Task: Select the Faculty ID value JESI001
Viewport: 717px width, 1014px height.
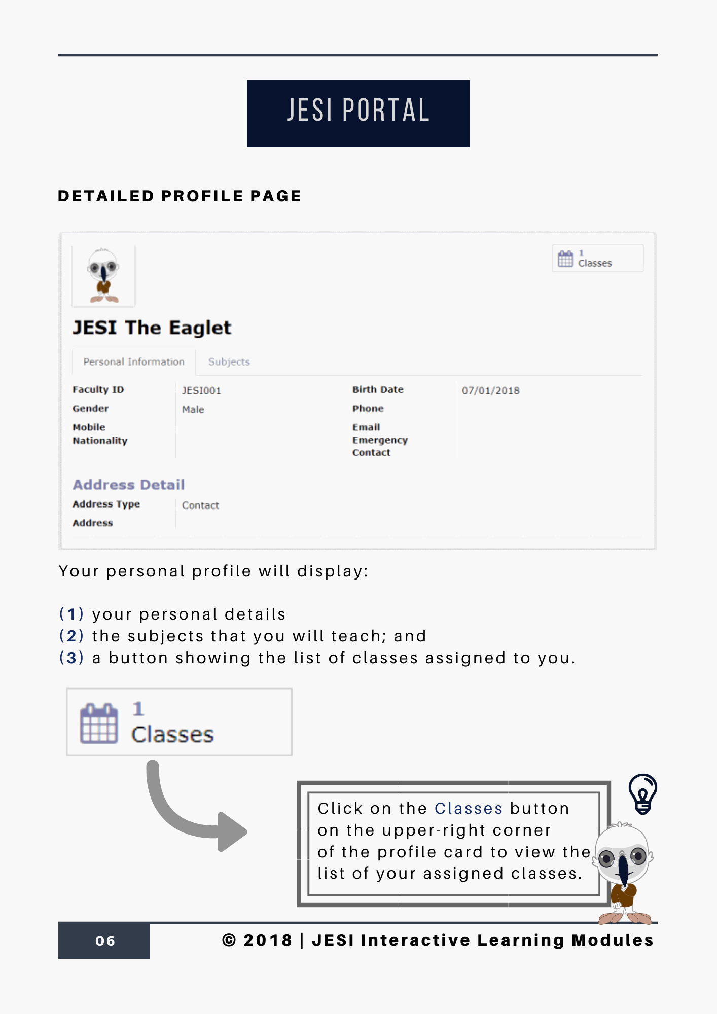Action: (201, 391)
